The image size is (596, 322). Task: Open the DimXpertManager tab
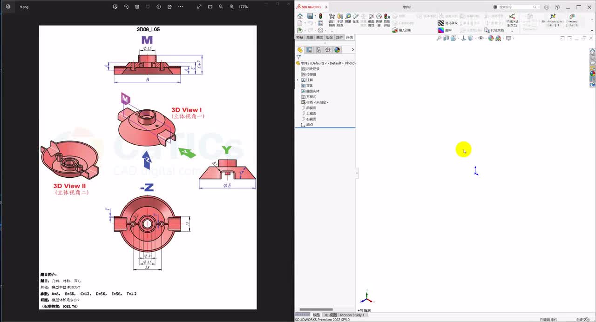coord(328,50)
